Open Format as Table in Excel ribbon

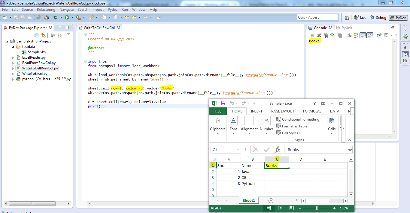pyautogui.click(x=293, y=126)
